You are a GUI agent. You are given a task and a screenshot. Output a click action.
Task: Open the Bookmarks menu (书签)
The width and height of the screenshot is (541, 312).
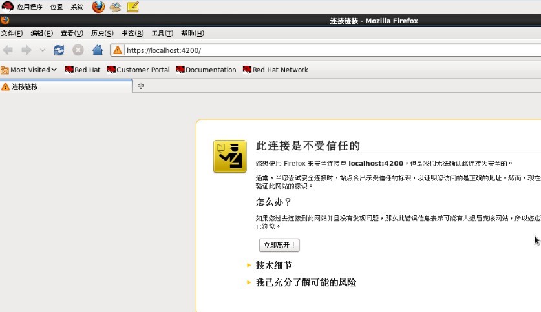tap(133, 34)
